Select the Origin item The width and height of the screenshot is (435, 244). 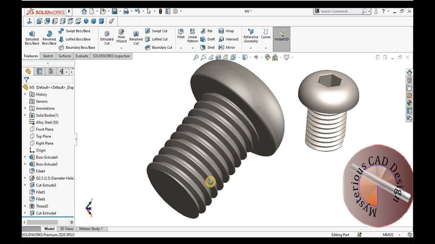[x=37, y=150]
